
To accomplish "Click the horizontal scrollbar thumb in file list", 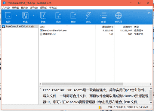I will [82, 84].
